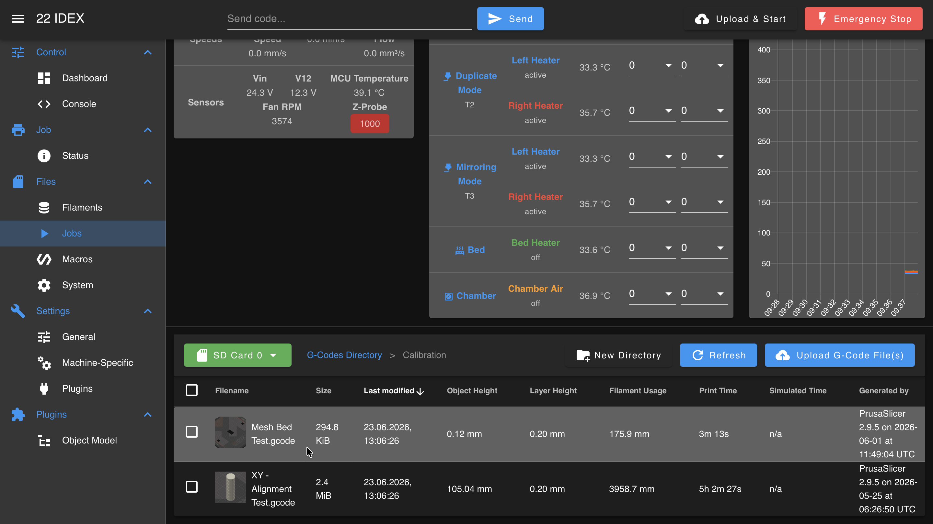Click the New Directory folder icon
Viewport: 933px width, 524px height.
click(x=583, y=355)
